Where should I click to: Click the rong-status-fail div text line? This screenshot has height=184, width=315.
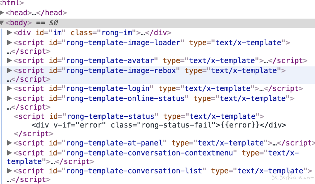159,125
